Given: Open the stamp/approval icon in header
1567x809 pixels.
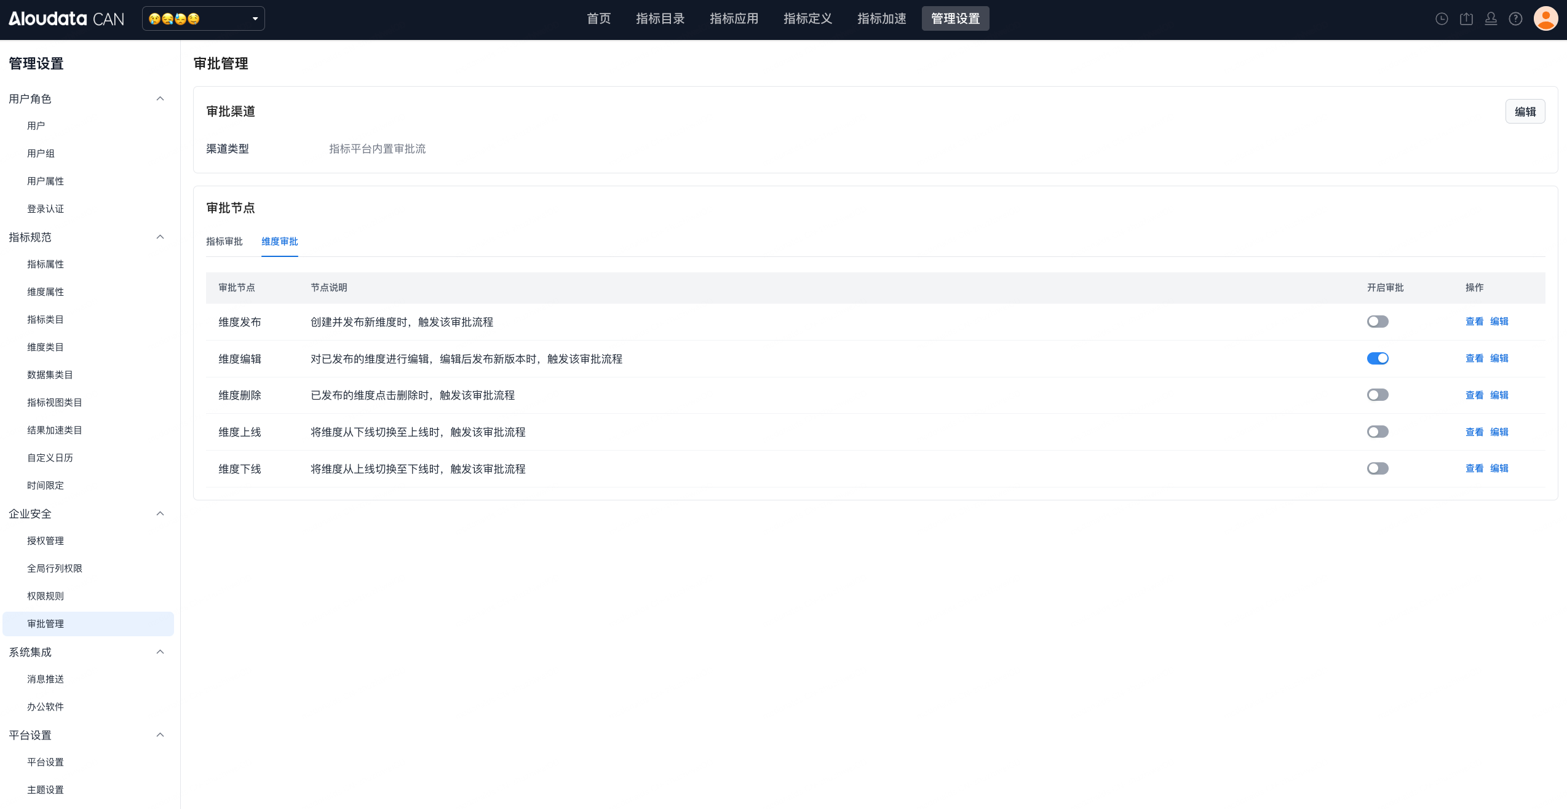Looking at the screenshot, I should [x=1491, y=19].
